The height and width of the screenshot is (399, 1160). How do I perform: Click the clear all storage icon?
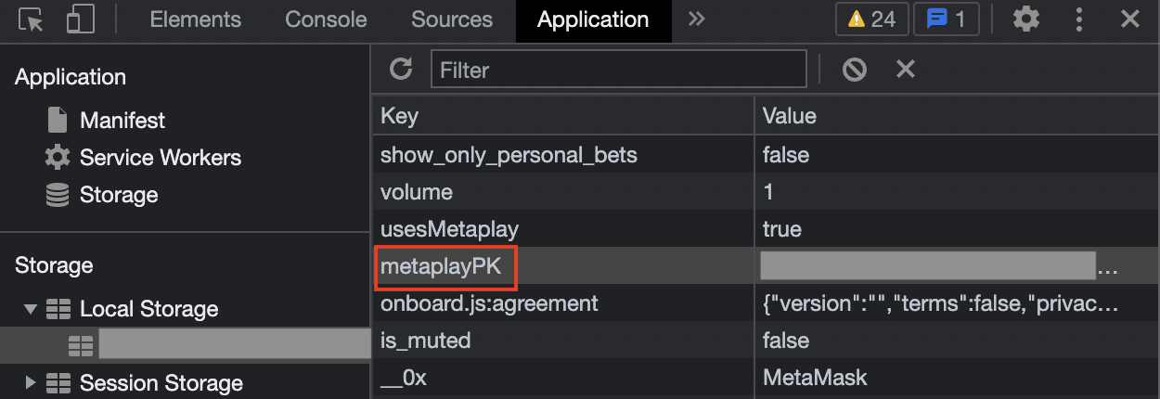[x=855, y=69]
